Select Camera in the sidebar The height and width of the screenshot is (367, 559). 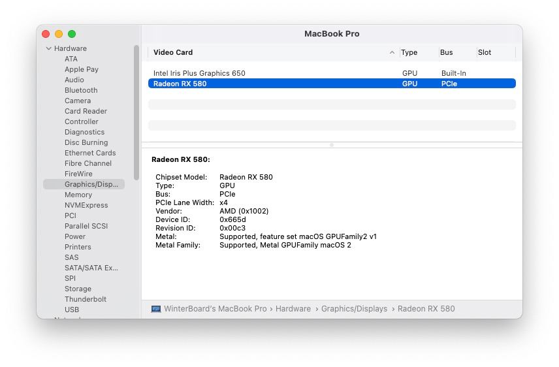[x=78, y=101]
